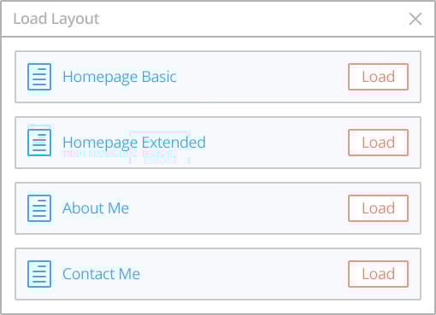Click the Load Layout dialog title
The height and width of the screenshot is (315, 436).
coord(56,19)
